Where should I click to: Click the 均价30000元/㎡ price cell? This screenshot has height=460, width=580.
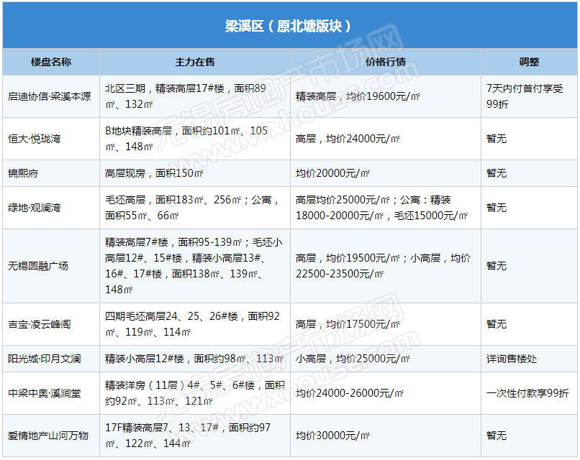click(333, 436)
